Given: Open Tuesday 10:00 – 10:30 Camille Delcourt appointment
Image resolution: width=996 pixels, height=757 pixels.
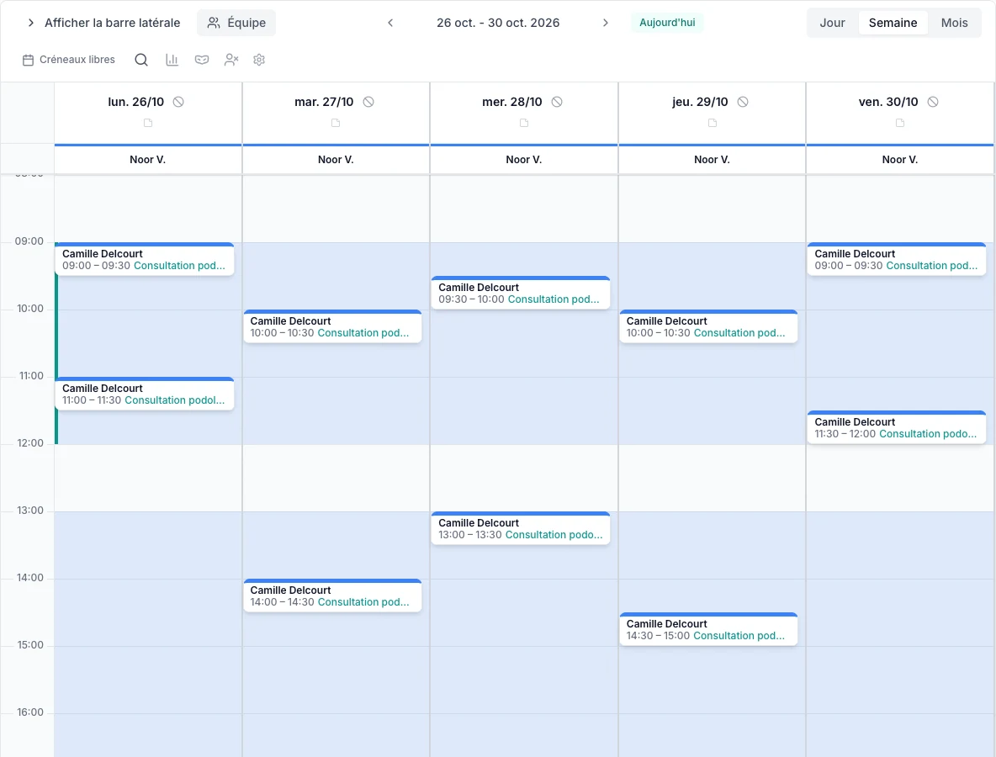Looking at the screenshot, I should (332, 326).
